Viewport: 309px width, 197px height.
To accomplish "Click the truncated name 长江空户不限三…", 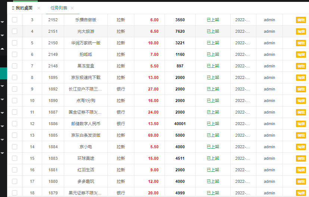I will 85,89.
